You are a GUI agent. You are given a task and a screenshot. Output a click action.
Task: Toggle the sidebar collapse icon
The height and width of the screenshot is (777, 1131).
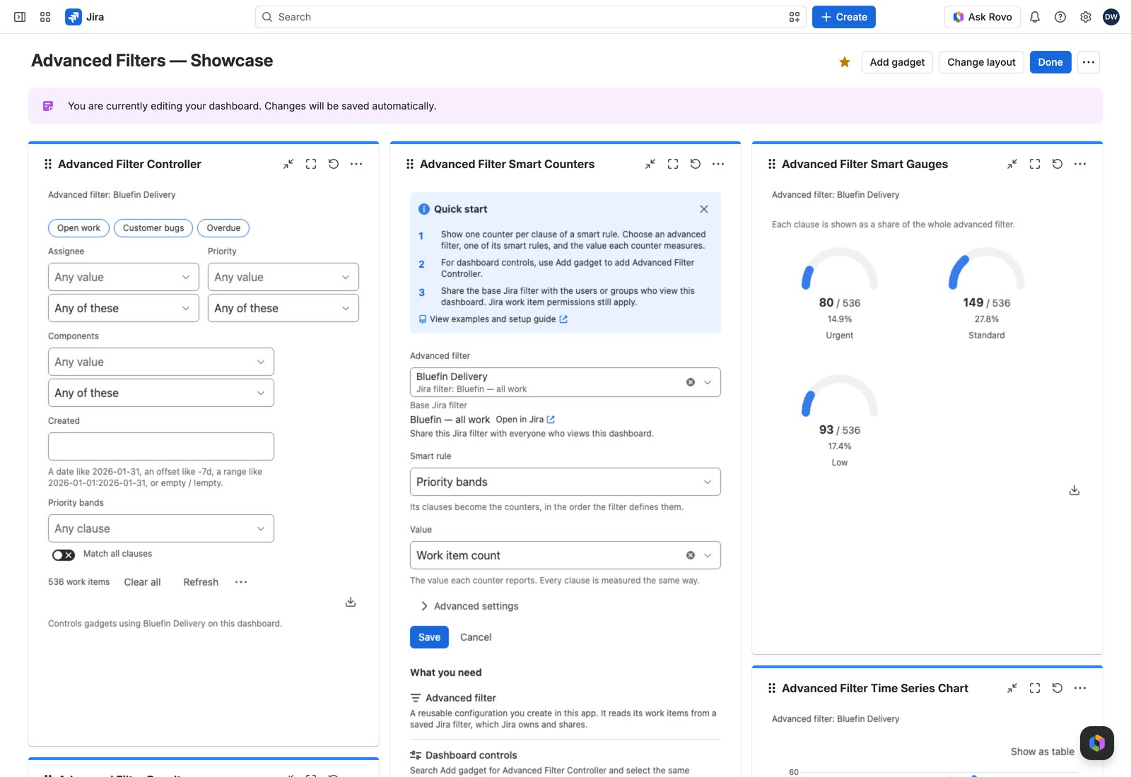(20, 17)
